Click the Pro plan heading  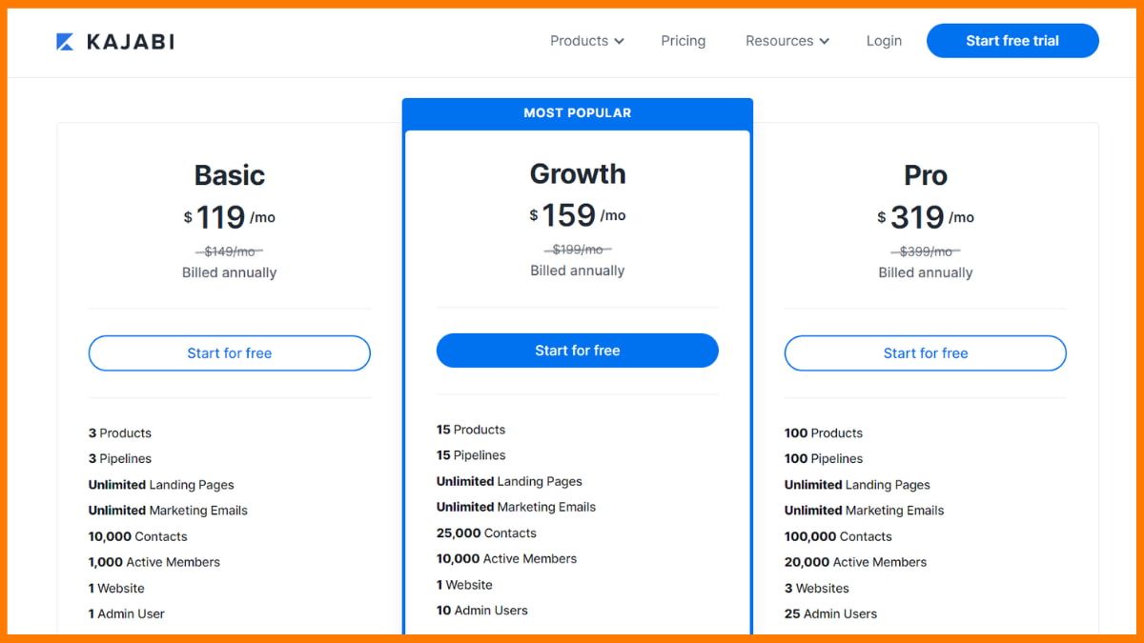pyautogui.click(x=926, y=175)
